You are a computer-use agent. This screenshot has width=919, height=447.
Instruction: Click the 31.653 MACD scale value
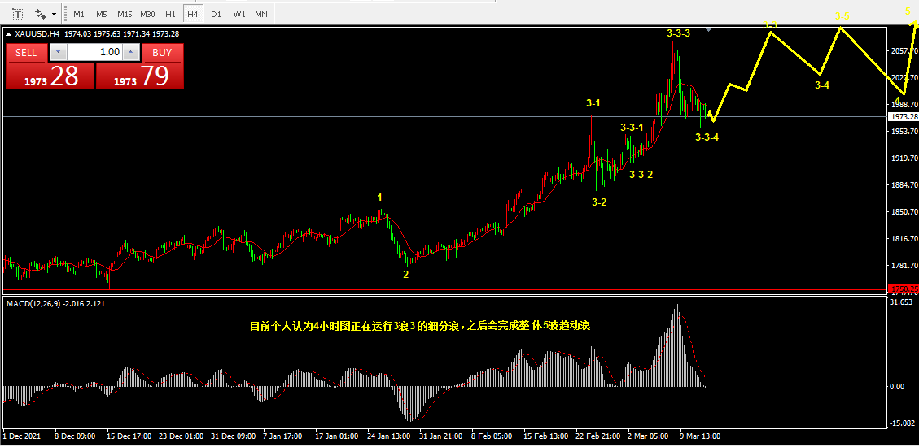901,302
